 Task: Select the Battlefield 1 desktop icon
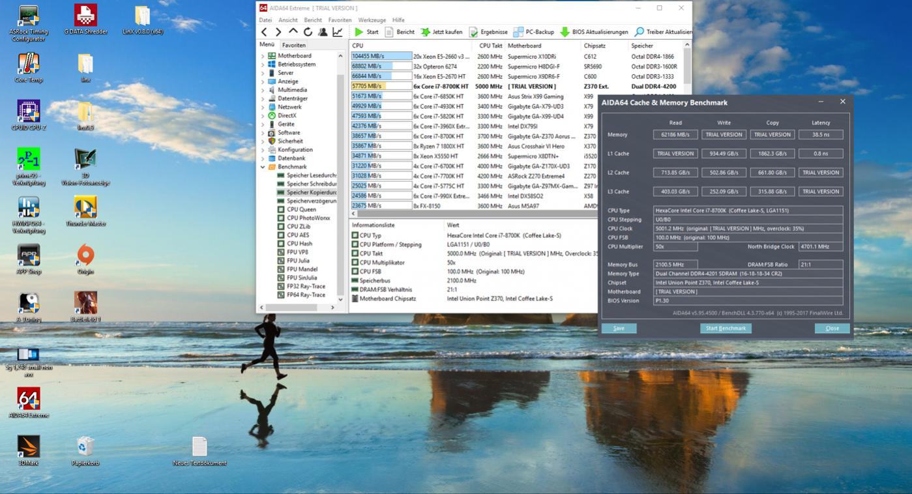pyautogui.click(x=85, y=308)
